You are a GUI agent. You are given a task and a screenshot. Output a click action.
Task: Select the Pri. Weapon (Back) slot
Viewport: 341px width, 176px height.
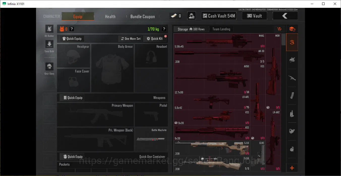(x=96, y=139)
